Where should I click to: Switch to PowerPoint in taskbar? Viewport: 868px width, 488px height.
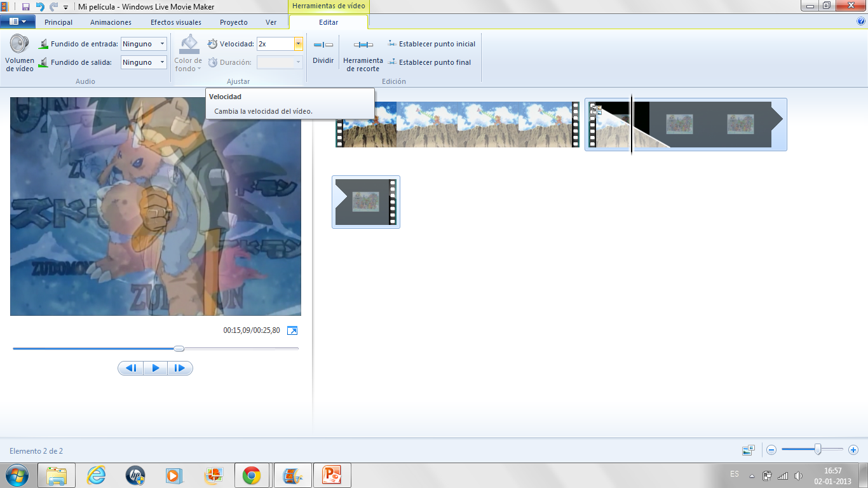[x=332, y=475]
